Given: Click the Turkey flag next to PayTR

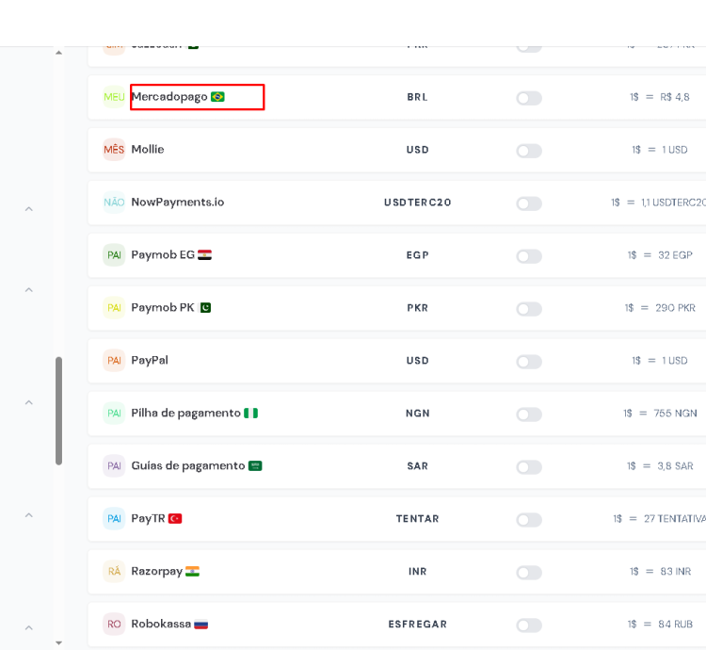Looking at the screenshot, I should (x=175, y=518).
